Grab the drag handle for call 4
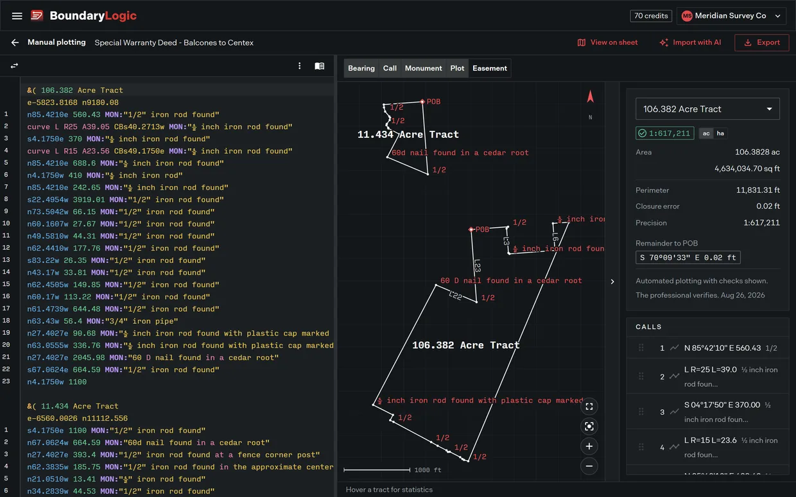The height and width of the screenshot is (497, 796). 641,447
